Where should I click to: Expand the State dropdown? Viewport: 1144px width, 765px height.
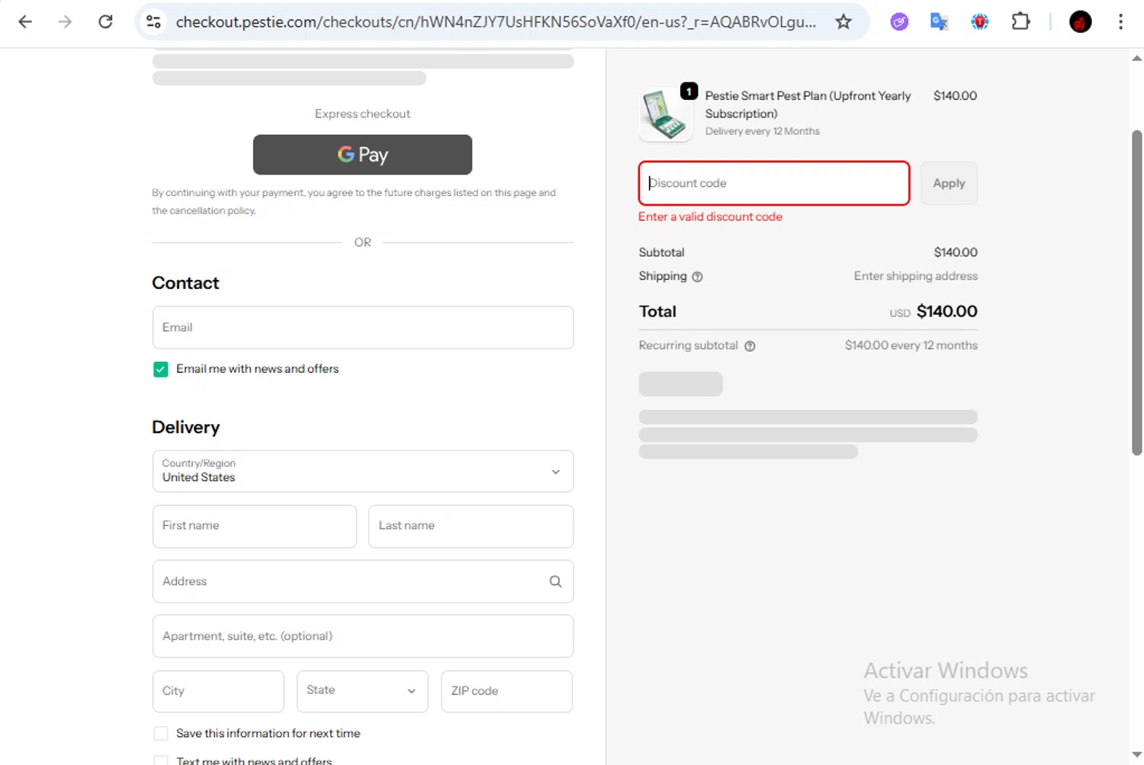[362, 691]
